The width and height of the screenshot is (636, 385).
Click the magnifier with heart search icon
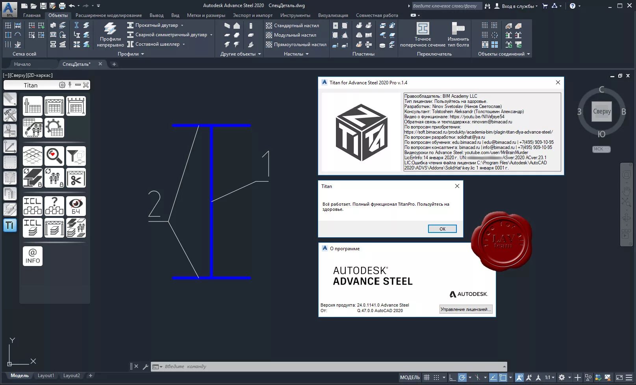coord(54,156)
